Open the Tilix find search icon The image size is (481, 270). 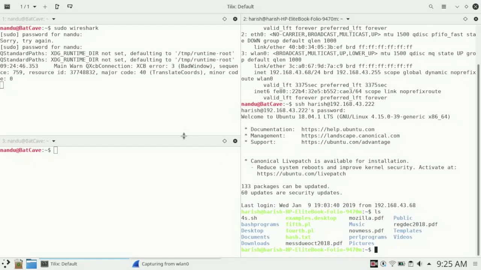pos(431,6)
